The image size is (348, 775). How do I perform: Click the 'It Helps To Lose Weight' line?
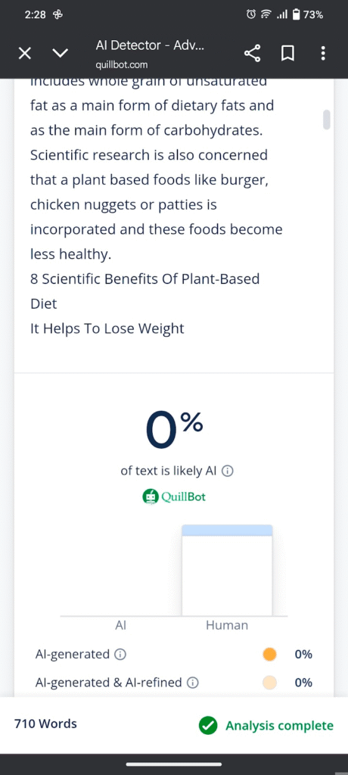(107, 328)
